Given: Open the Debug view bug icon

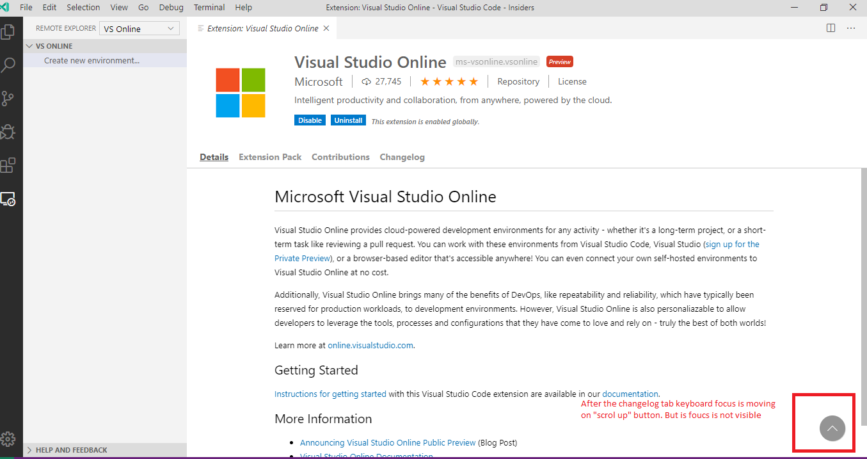Looking at the screenshot, I should 8,132.
